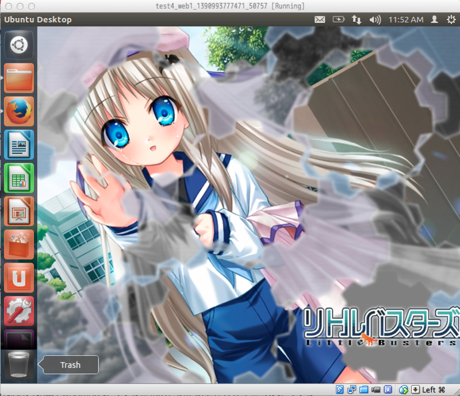The image size is (460, 396).
Task: Open the Files folder in launcher
Action: point(19,78)
